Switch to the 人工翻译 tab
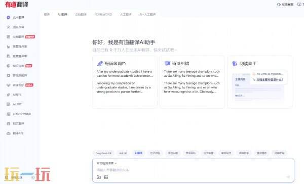 (x=126, y=14)
